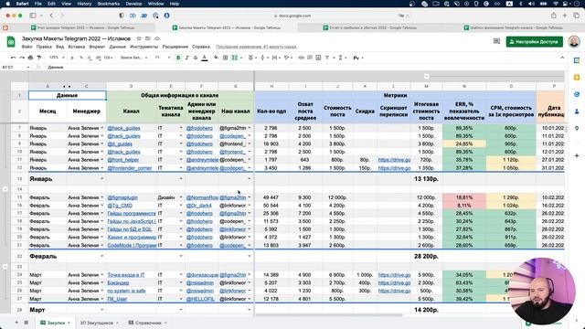Click the add sheet plus button
The height and width of the screenshot is (329, 585).
(16, 323)
